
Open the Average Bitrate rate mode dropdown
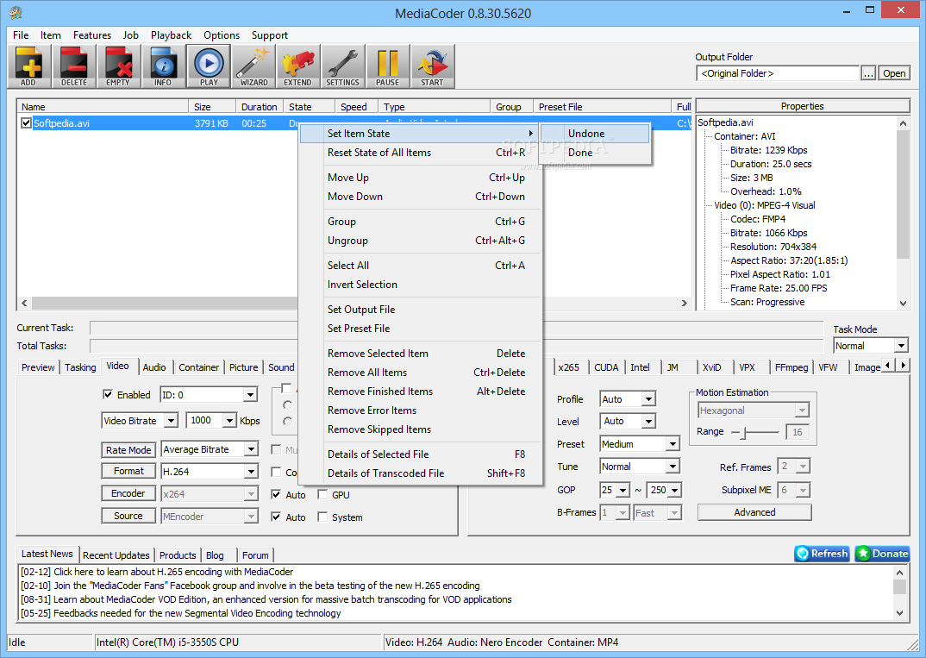click(x=250, y=449)
